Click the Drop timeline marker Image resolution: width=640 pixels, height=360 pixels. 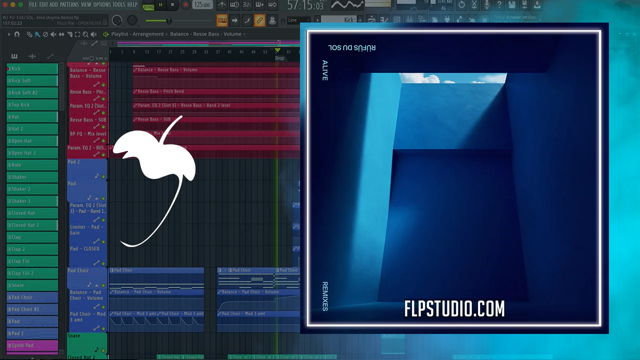coord(279,58)
